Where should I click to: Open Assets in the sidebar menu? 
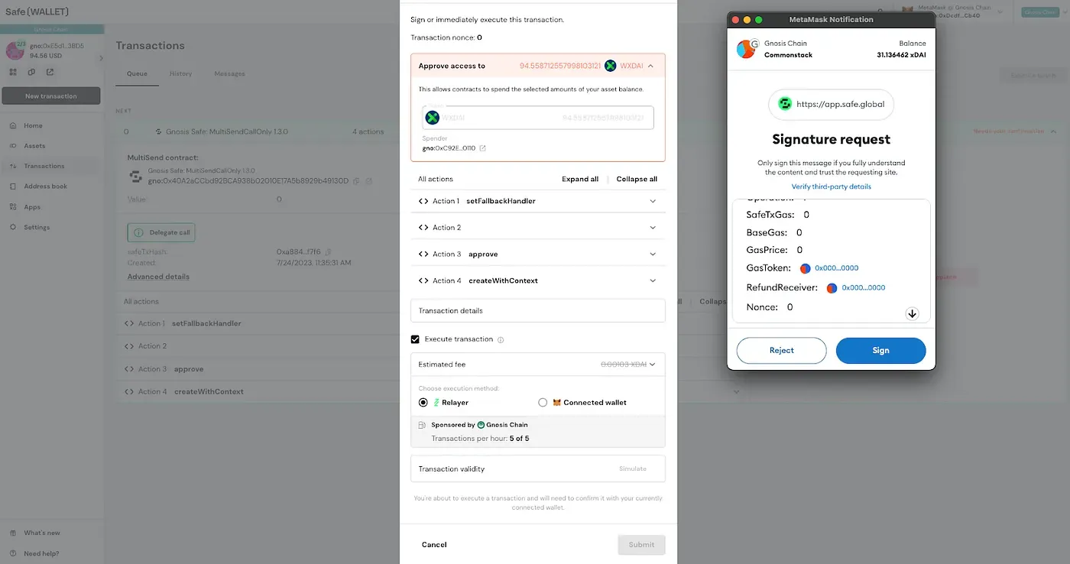pyautogui.click(x=50, y=146)
